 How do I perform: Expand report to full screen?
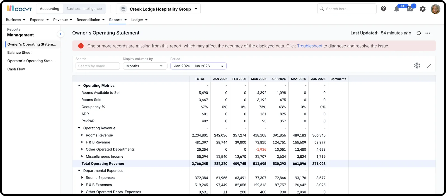[x=429, y=66]
